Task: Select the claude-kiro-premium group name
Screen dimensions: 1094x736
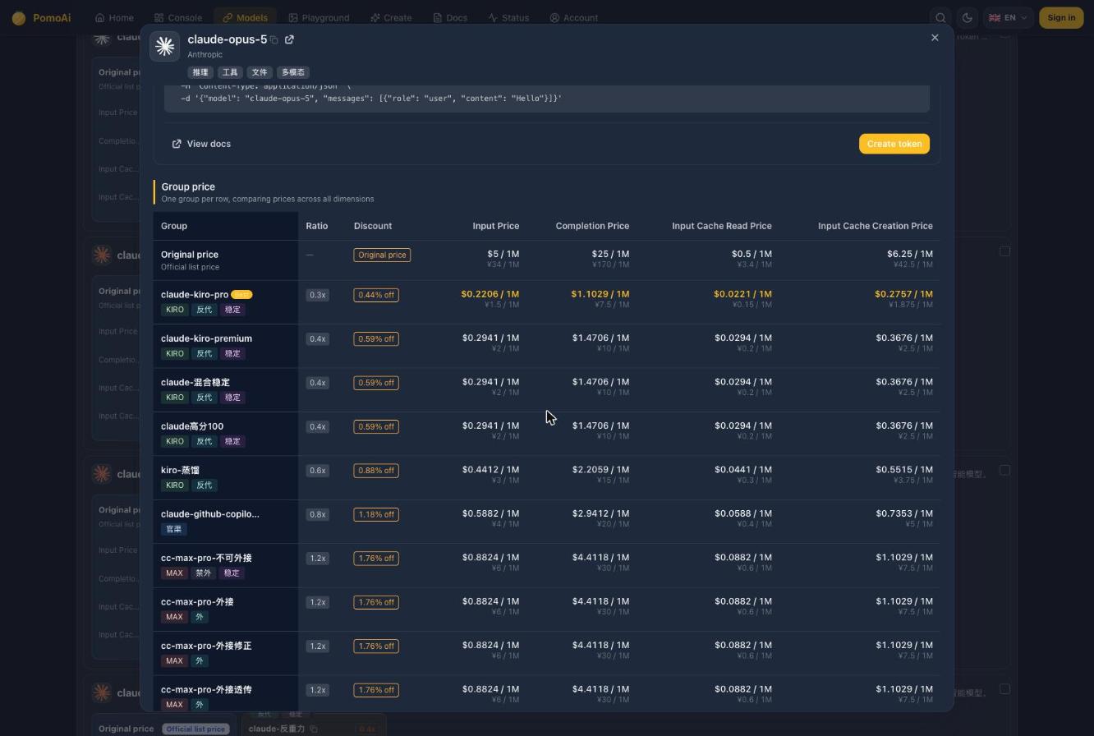Action: [x=206, y=338]
